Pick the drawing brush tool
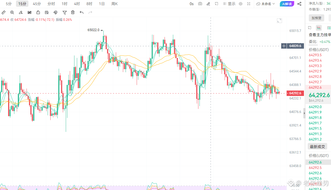331x190 pixels. click(x=21, y=12)
